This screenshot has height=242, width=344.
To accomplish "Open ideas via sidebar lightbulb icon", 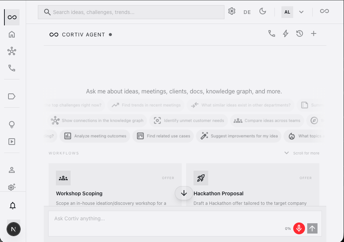I will click(12, 125).
